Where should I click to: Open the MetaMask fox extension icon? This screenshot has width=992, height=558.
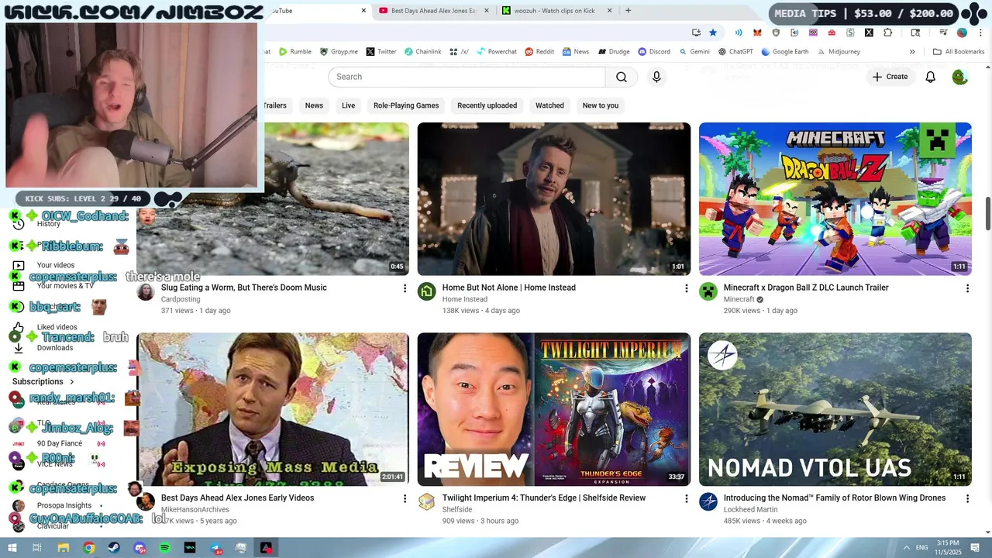coord(757,33)
